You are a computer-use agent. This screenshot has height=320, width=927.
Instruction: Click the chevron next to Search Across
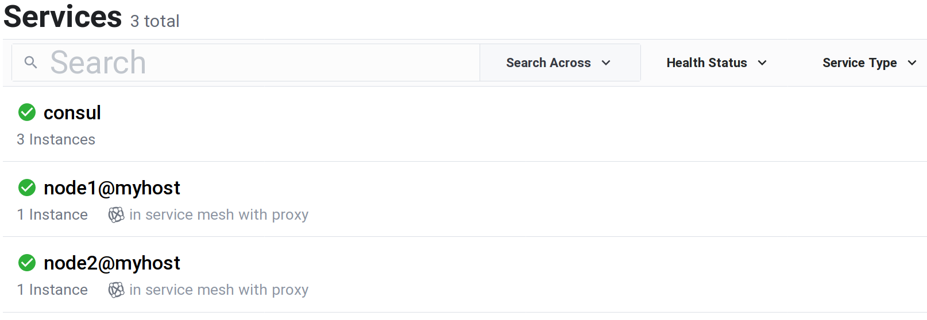tap(606, 63)
